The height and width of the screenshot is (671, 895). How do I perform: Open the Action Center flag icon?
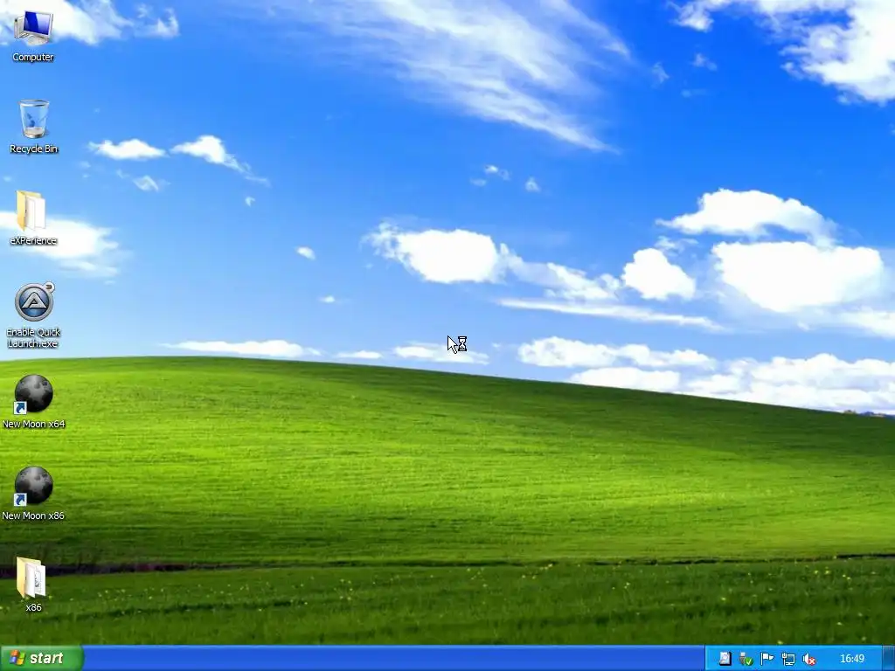click(x=767, y=659)
